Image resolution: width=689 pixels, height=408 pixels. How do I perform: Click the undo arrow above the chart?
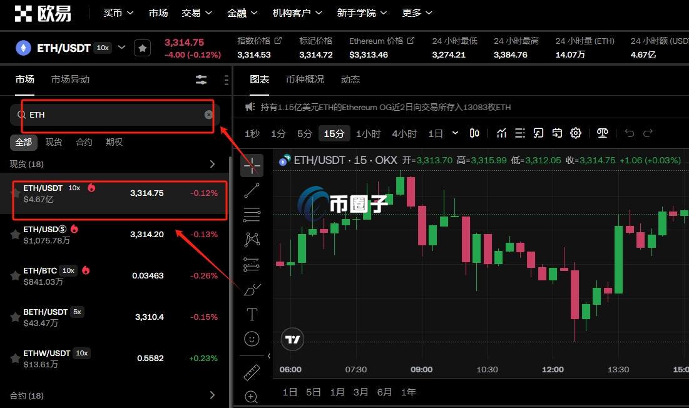point(629,133)
